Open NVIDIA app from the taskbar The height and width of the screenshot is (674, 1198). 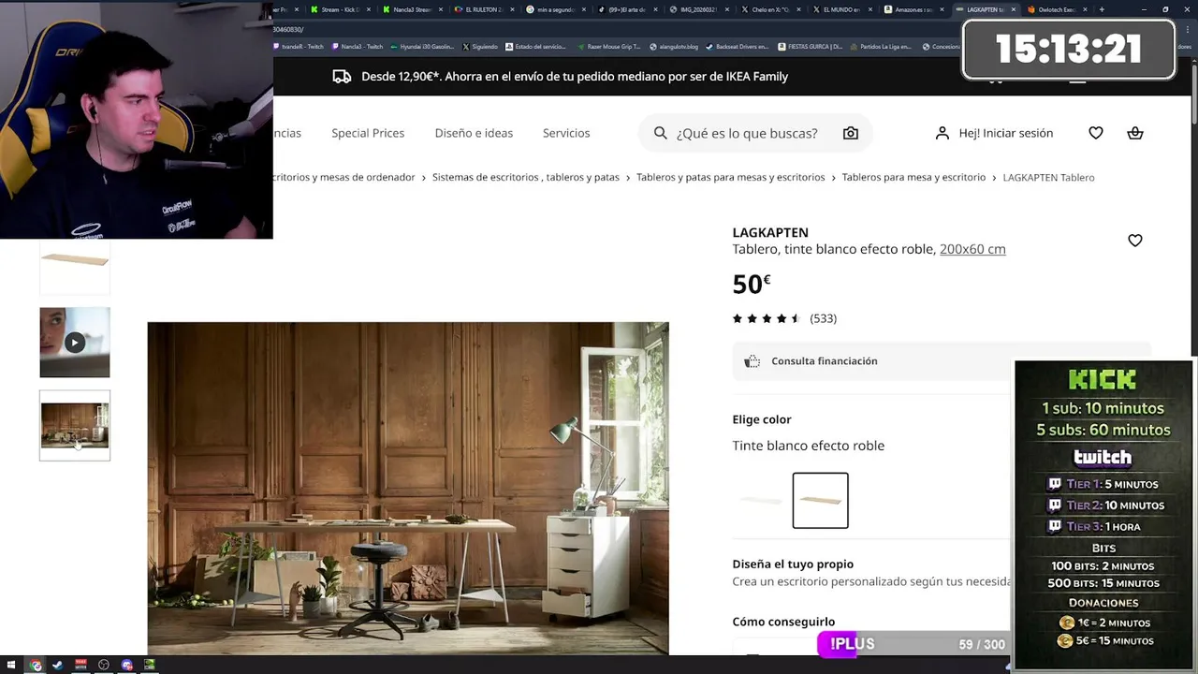[x=150, y=665]
